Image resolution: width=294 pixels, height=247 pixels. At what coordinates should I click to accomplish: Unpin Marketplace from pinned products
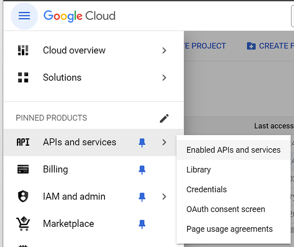pyautogui.click(x=142, y=224)
